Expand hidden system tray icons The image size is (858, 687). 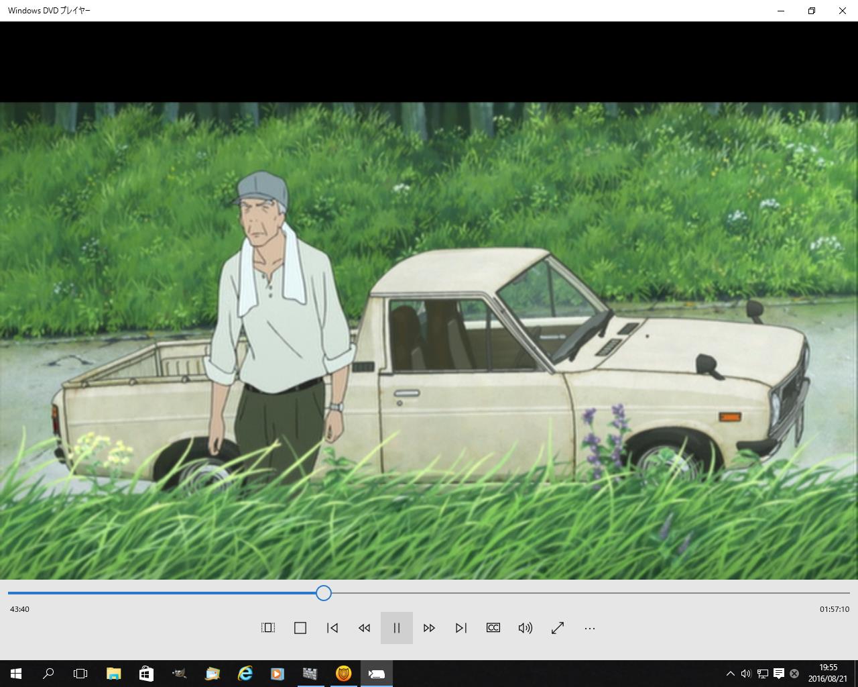[x=730, y=674]
